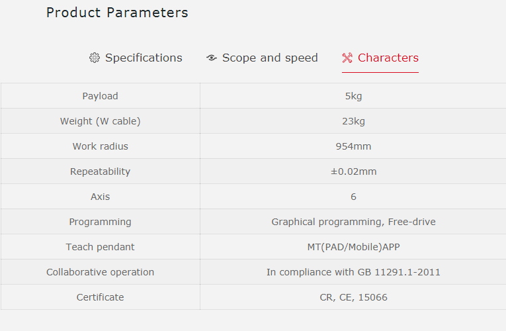
Task: Click the red tools icon beside Characters
Action: pos(347,58)
